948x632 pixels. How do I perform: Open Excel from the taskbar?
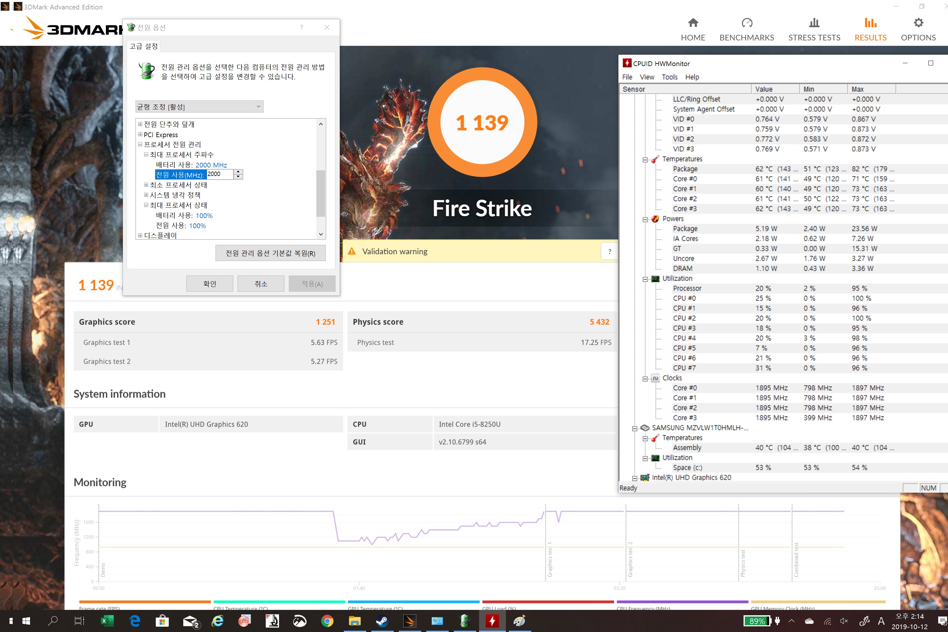(107, 621)
